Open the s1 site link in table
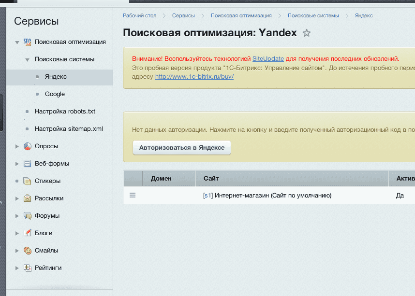The height and width of the screenshot is (296, 415). [208, 196]
